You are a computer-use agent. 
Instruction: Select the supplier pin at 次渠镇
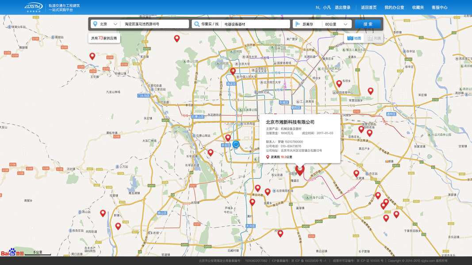tap(356, 174)
